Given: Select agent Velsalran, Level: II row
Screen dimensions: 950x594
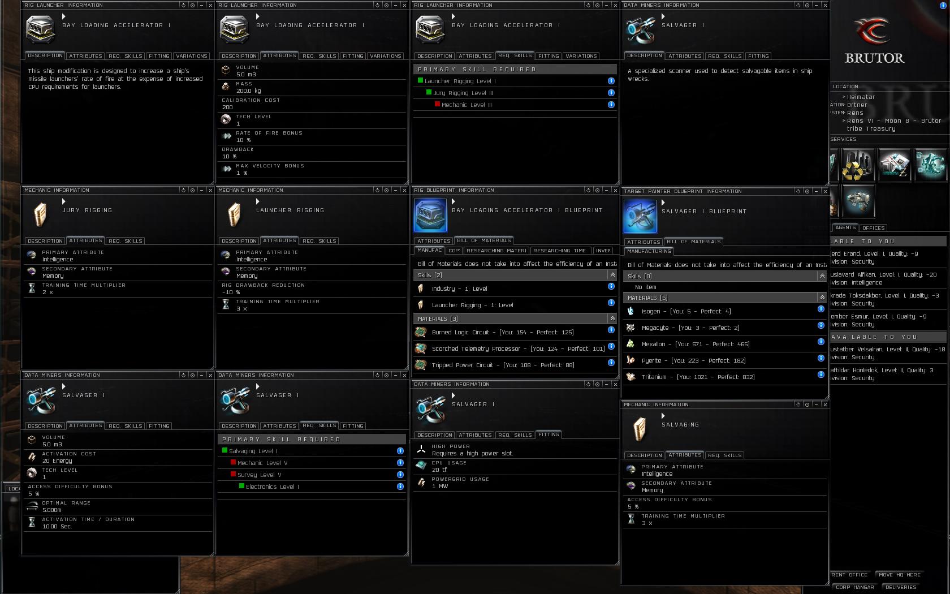Looking at the screenshot, I should [x=888, y=353].
